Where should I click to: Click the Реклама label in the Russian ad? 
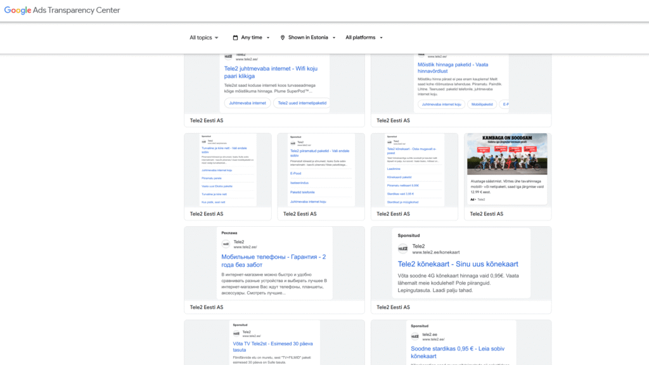click(229, 233)
